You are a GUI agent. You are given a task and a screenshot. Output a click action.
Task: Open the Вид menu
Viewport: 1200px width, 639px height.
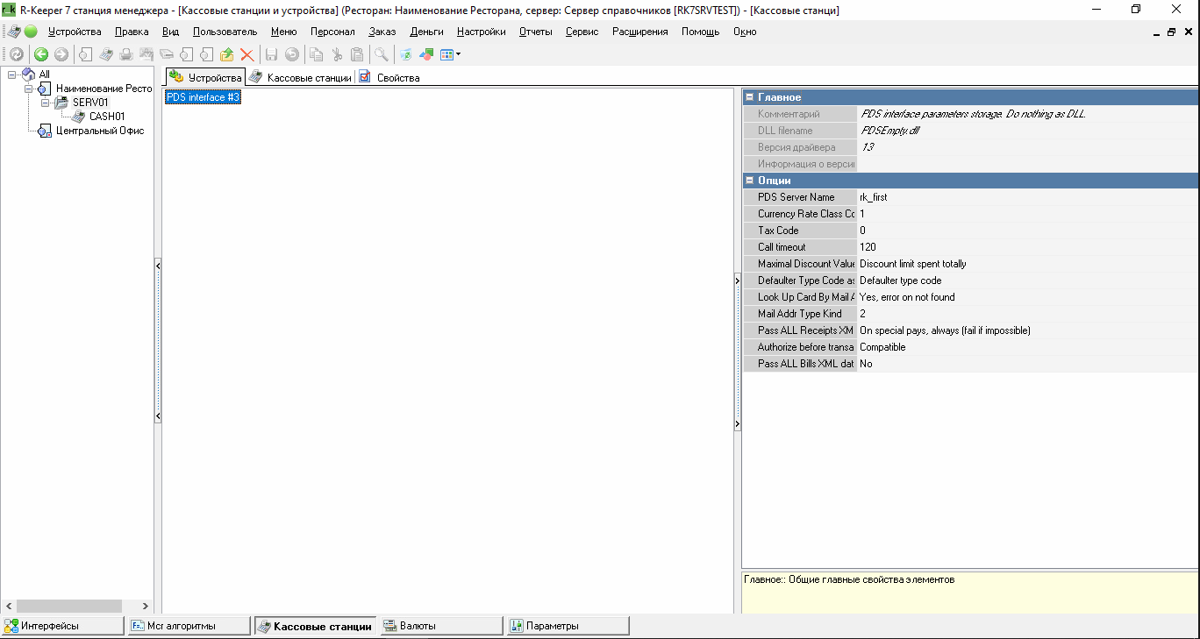pyautogui.click(x=170, y=32)
